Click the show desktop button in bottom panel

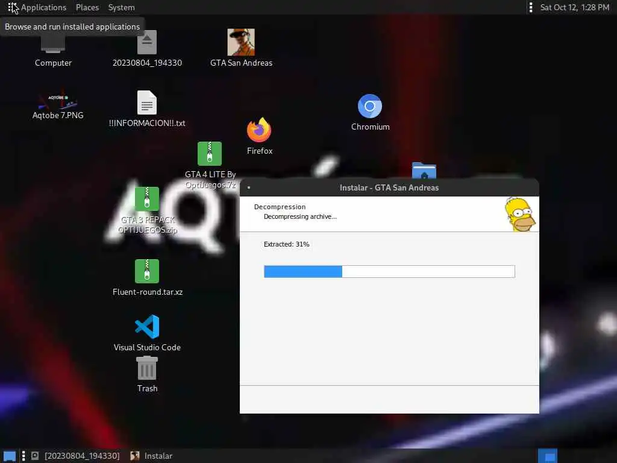pyautogui.click(x=10, y=456)
